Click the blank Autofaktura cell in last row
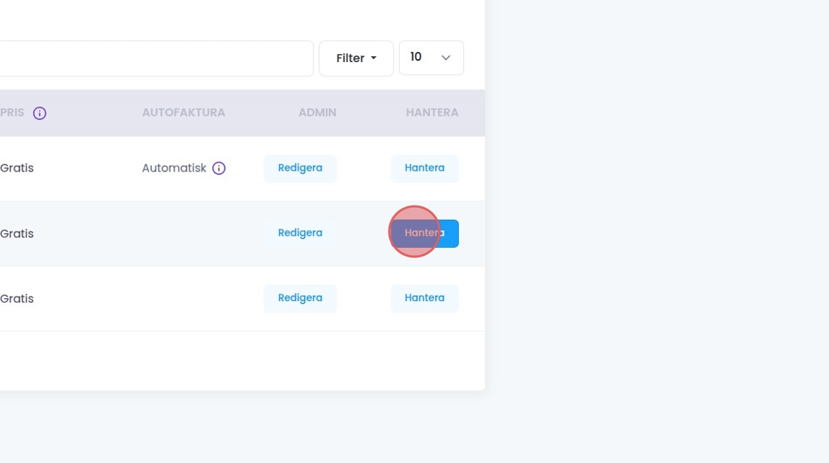 pos(184,299)
